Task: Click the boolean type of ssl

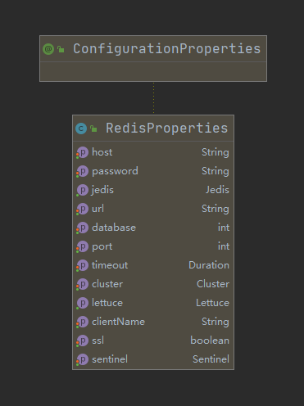Action: click(210, 341)
